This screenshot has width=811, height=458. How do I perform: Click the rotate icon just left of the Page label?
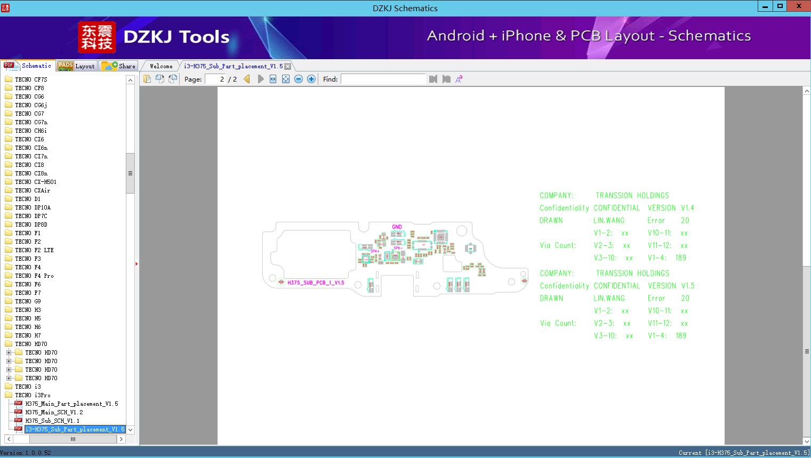click(173, 79)
